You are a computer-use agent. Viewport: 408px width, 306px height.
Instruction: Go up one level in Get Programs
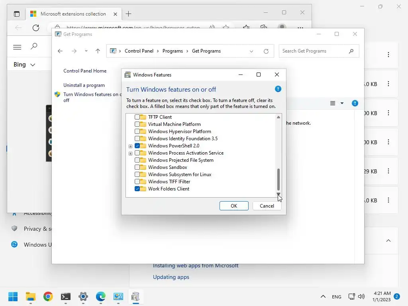click(98, 51)
